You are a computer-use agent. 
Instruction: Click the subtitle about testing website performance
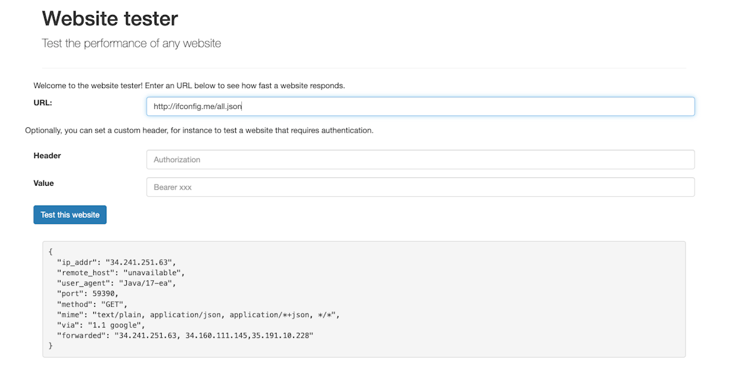coord(131,44)
